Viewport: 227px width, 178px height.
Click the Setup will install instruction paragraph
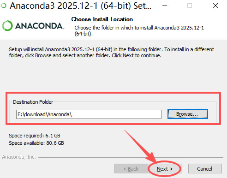pos(111,52)
